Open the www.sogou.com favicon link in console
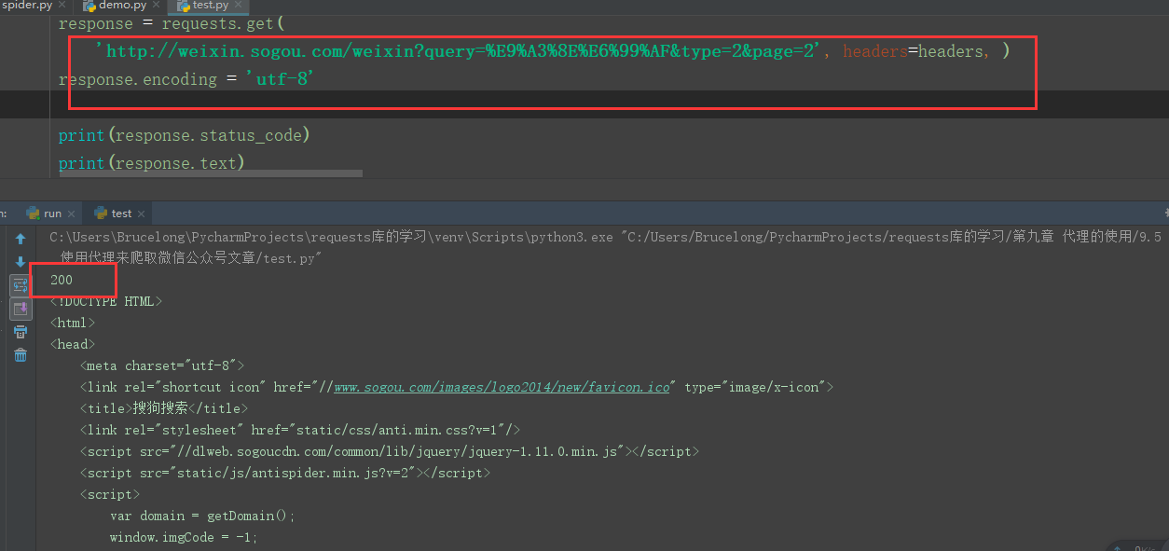The image size is (1169, 551). tap(502, 387)
